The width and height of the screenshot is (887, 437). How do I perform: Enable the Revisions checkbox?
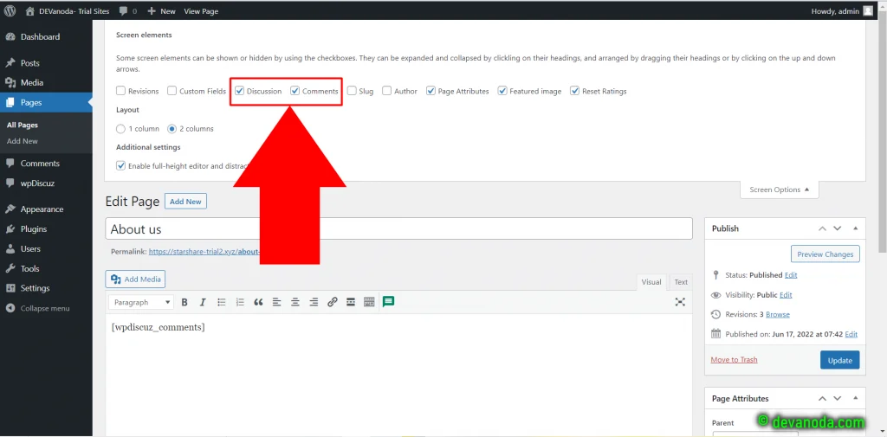(120, 91)
